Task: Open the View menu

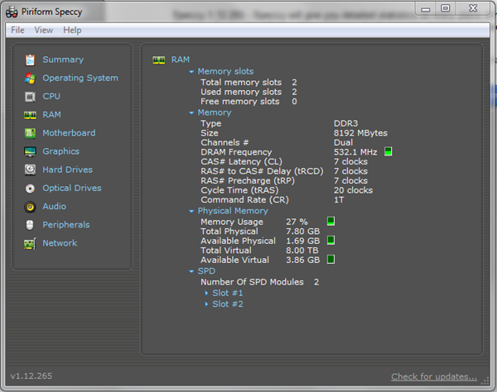Action: pyautogui.click(x=43, y=30)
